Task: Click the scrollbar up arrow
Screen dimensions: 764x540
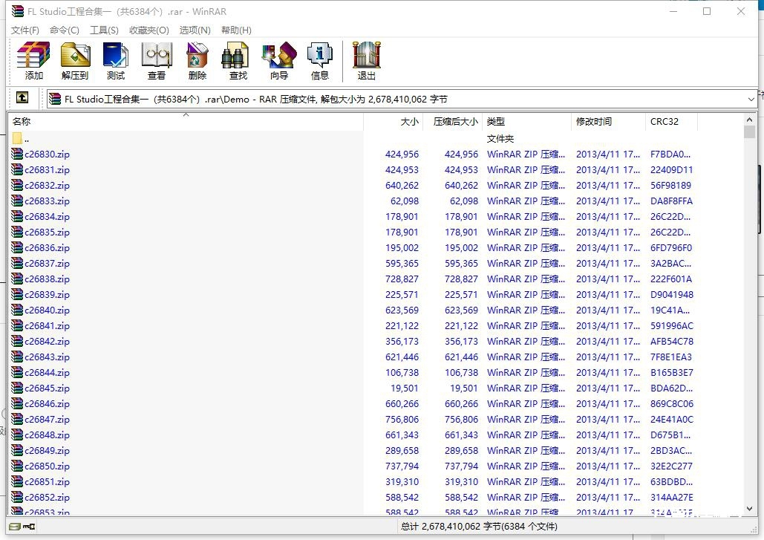Action: pyautogui.click(x=749, y=120)
